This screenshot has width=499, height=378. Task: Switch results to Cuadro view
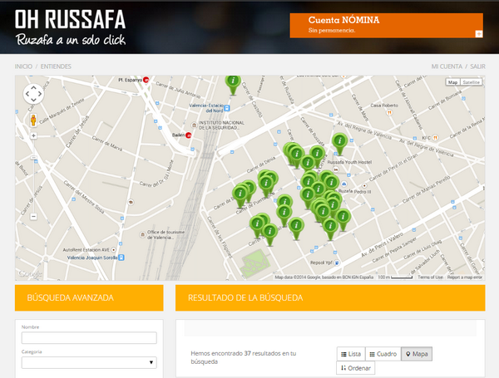click(x=383, y=354)
